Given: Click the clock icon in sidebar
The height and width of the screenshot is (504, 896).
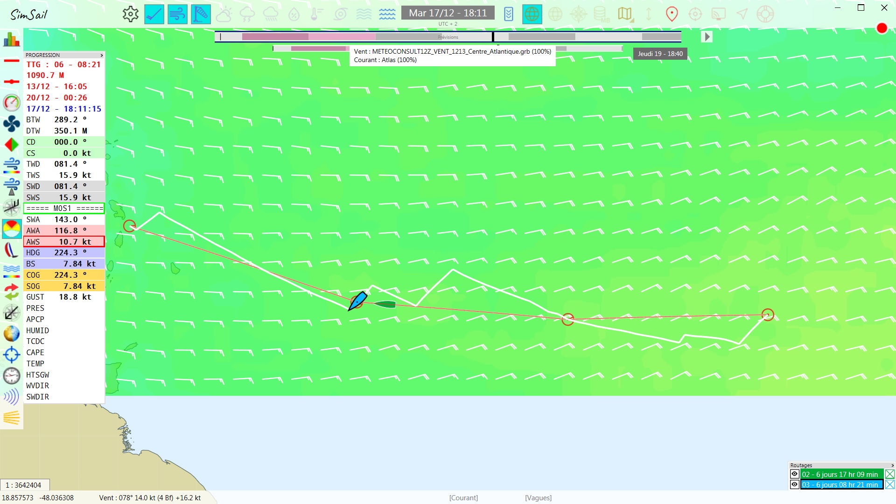Looking at the screenshot, I should click(x=11, y=376).
